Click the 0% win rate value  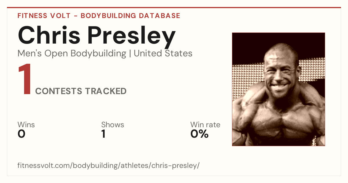point(200,134)
